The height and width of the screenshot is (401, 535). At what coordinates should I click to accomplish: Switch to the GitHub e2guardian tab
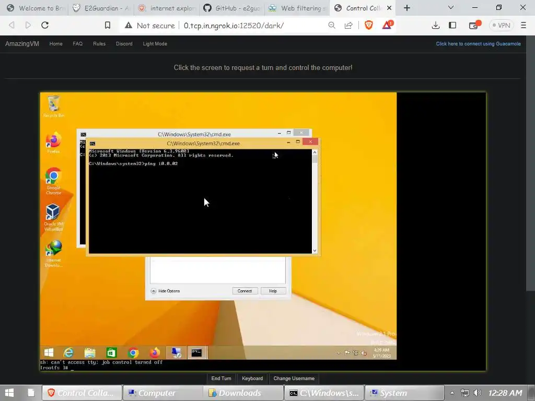tap(232, 8)
